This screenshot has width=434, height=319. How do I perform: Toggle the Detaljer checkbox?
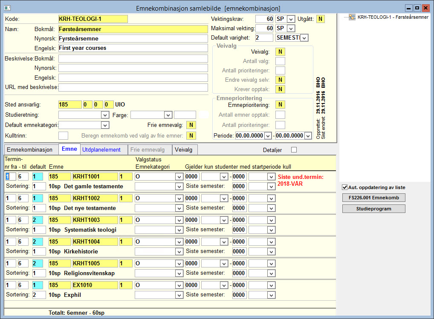click(294, 150)
